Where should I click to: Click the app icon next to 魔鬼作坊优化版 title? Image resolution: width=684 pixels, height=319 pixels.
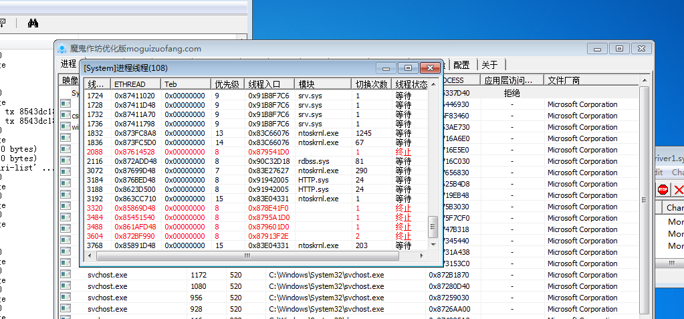(62, 49)
